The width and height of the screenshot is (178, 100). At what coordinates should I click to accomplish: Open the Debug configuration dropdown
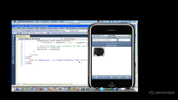[x=65, y=31]
